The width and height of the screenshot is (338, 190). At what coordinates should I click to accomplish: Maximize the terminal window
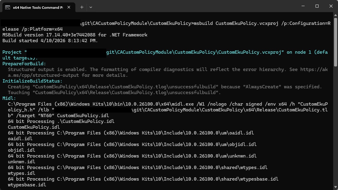click(x=317, y=6)
